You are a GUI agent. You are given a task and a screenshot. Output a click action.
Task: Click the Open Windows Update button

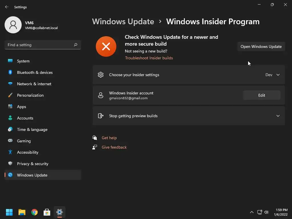(261, 46)
